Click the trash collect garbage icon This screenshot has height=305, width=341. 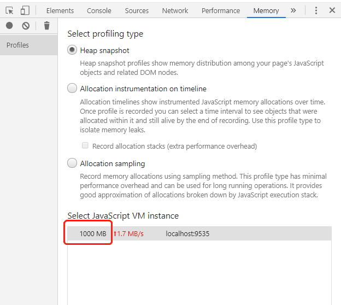click(x=47, y=26)
